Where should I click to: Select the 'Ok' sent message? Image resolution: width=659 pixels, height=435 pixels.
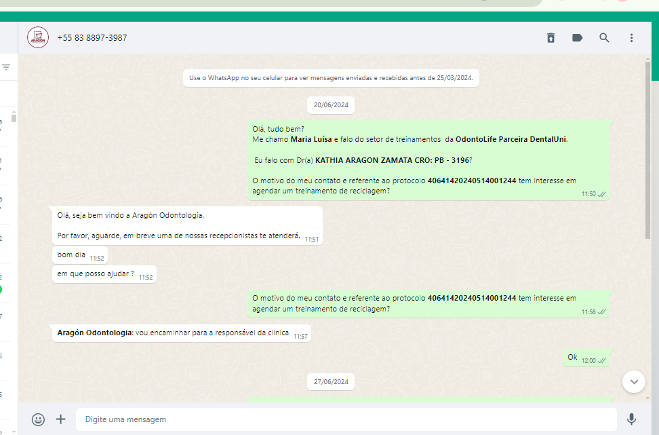tap(586, 358)
